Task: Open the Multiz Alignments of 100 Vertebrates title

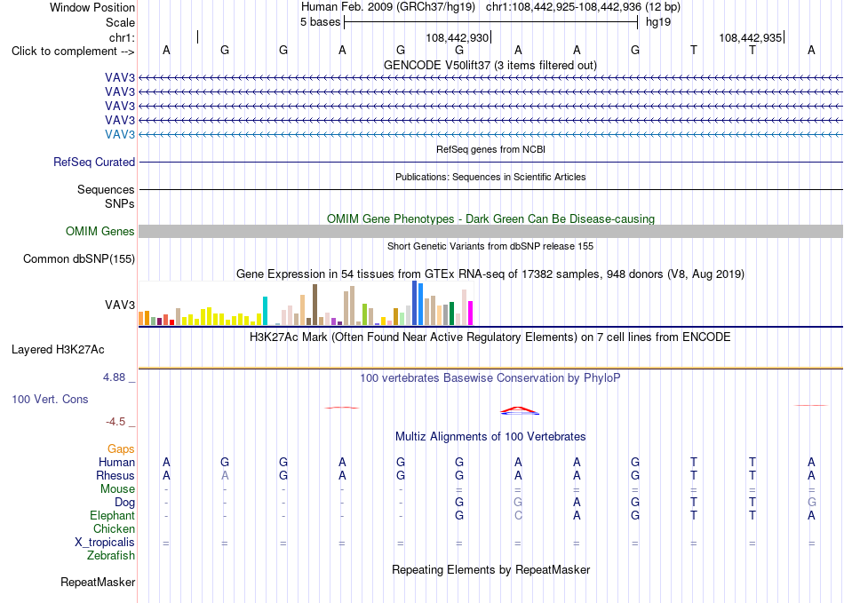Action: tap(490, 436)
